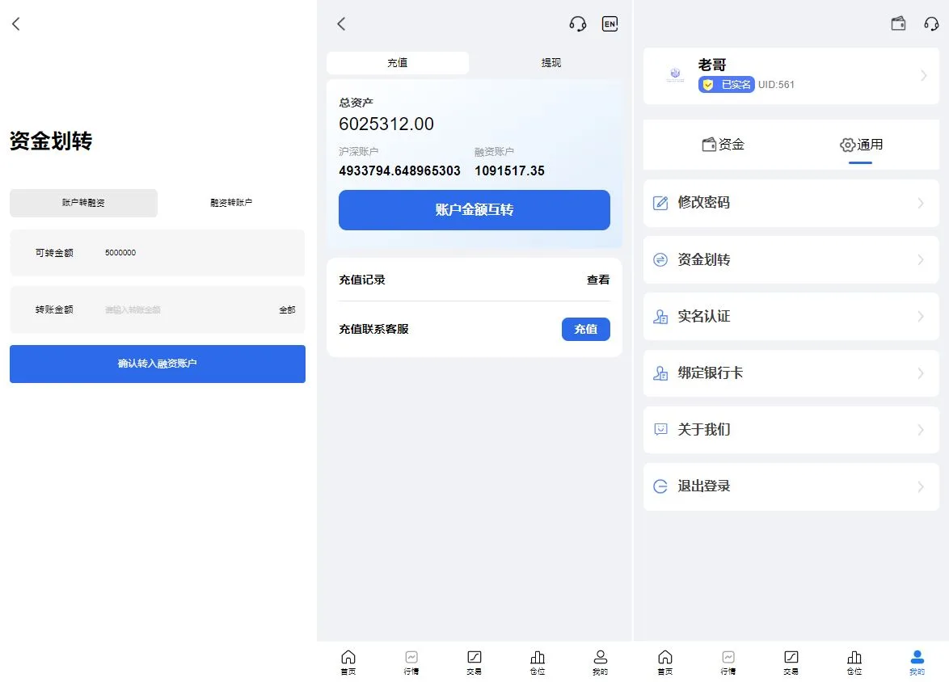
Task: Click the bank card icon beside 绑定银行卡
Action: [660, 373]
